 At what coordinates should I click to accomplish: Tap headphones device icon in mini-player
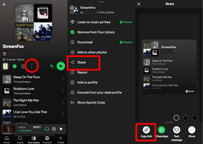[47, 129]
